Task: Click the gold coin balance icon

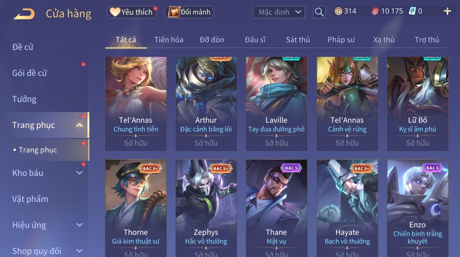Action: tap(338, 11)
